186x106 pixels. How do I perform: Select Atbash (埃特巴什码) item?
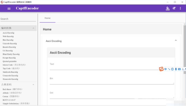pos(12,93)
